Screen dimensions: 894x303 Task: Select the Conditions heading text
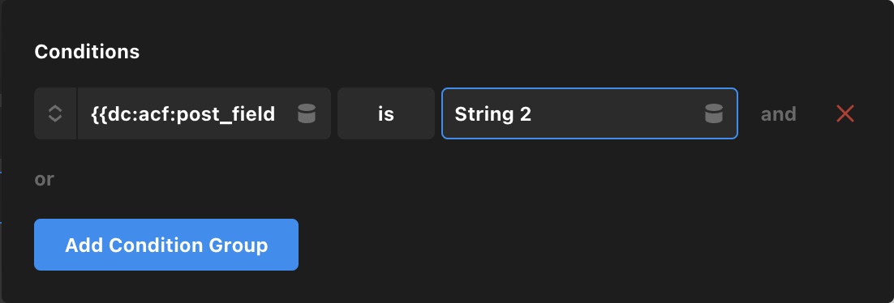[87, 52]
